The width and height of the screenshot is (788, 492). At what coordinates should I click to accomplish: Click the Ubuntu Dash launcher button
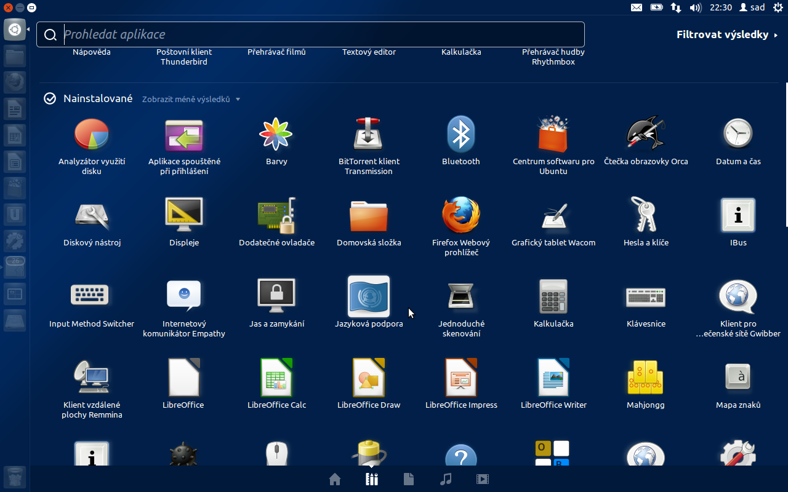[x=15, y=30]
